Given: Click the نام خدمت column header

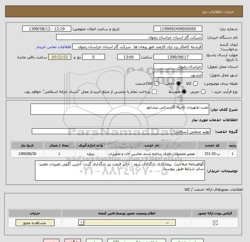Looking at the screenshot, I should coord(152,145).
